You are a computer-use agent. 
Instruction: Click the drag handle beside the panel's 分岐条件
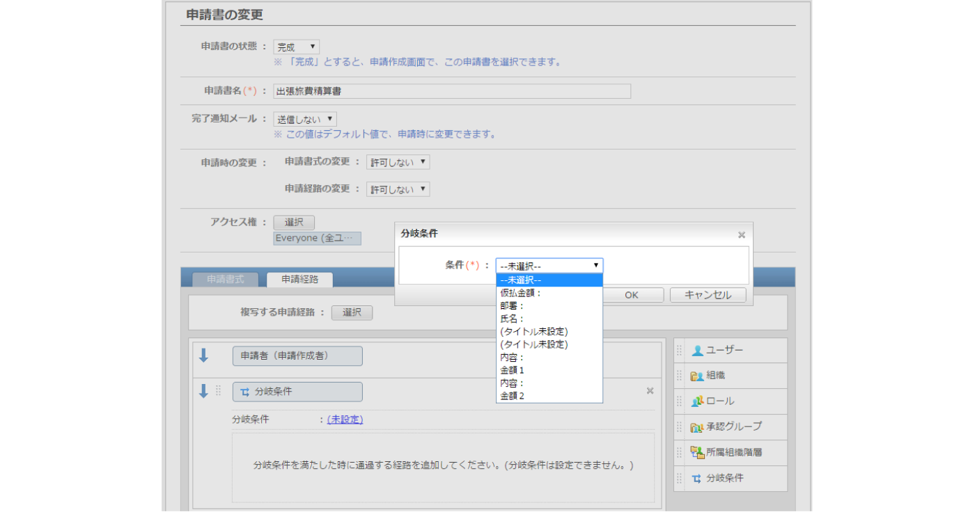pyautogui.click(x=680, y=479)
